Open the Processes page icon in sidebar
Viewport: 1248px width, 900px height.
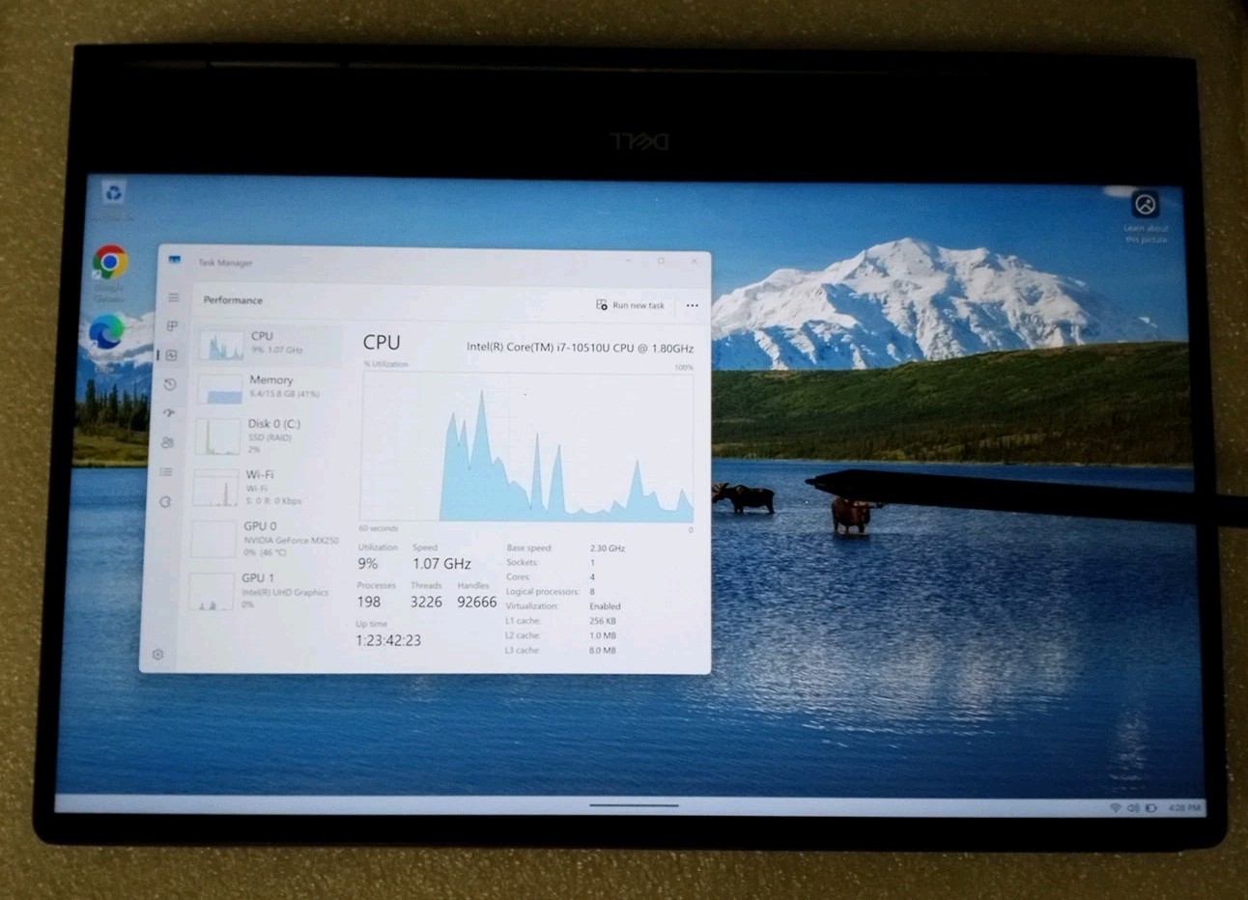173,326
